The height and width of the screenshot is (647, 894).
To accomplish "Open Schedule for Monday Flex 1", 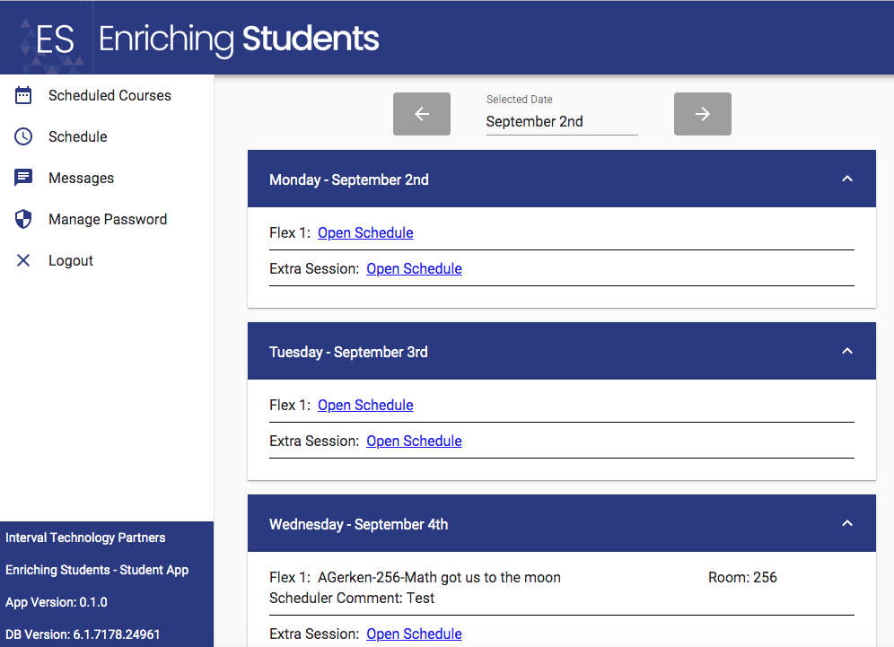I will (364, 232).
